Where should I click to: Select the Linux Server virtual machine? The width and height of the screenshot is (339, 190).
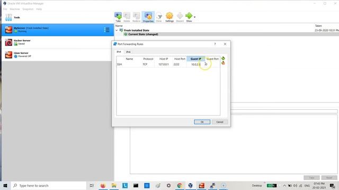[58, 55]
